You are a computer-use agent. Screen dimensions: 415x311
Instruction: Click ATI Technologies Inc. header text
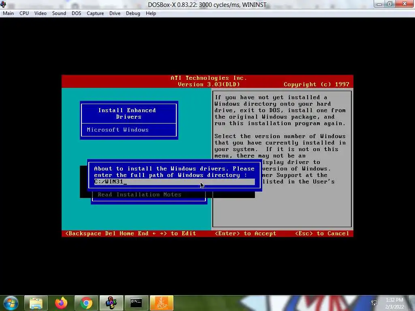[209, 78]
